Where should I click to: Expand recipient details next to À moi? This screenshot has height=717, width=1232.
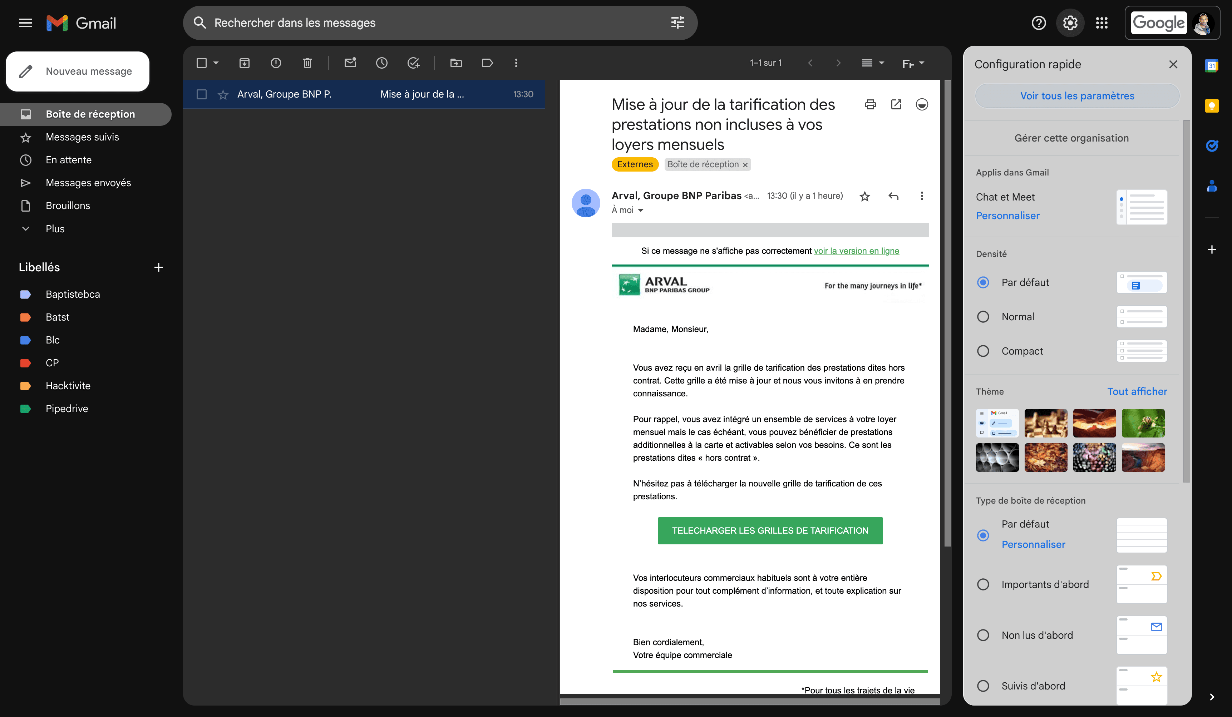[x=640, y=211]
